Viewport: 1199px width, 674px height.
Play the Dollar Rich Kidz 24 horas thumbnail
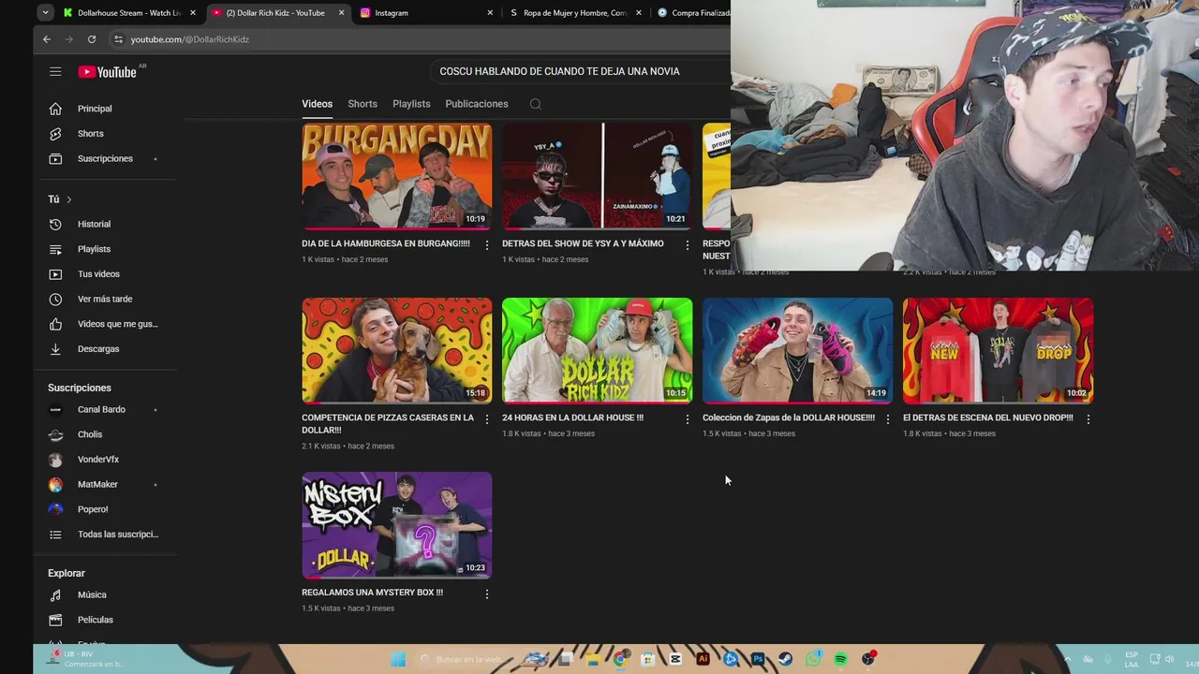pos(598,351)
